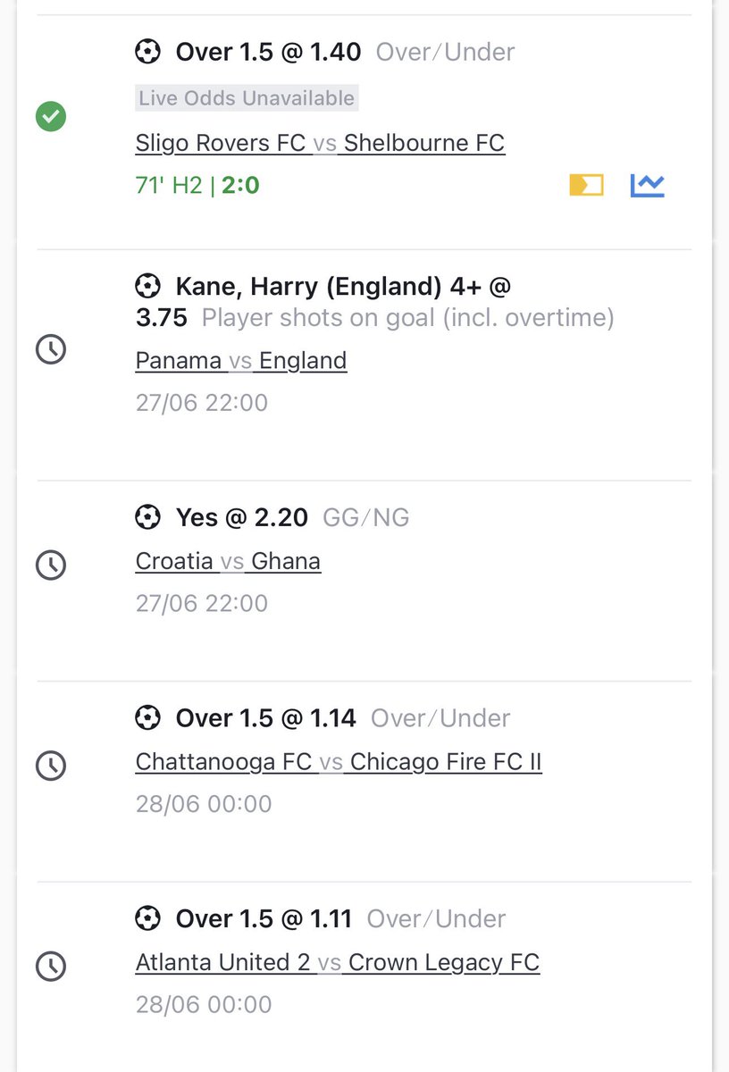Open the Shelbourne FC team link
This screenshot has width=729, height=1072.
pyautogui.click(x=424, y=142)
